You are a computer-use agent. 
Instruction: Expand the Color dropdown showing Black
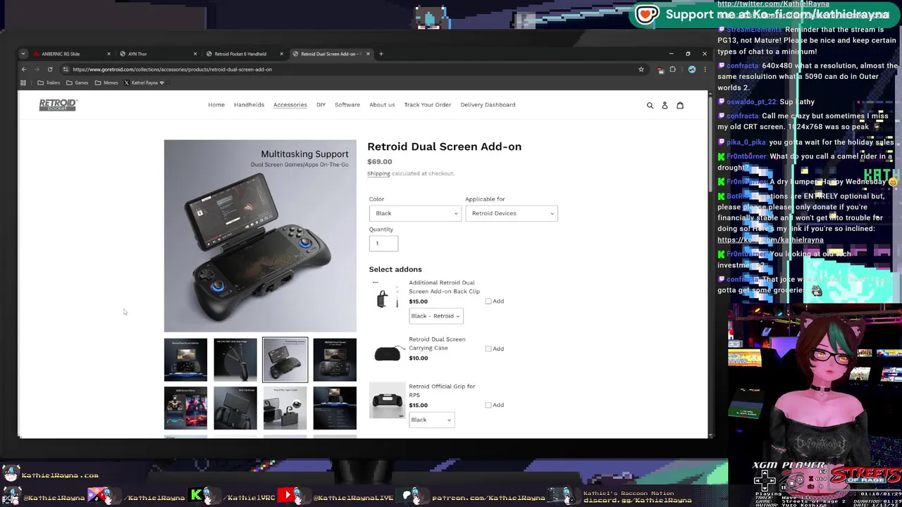(415, 213)
